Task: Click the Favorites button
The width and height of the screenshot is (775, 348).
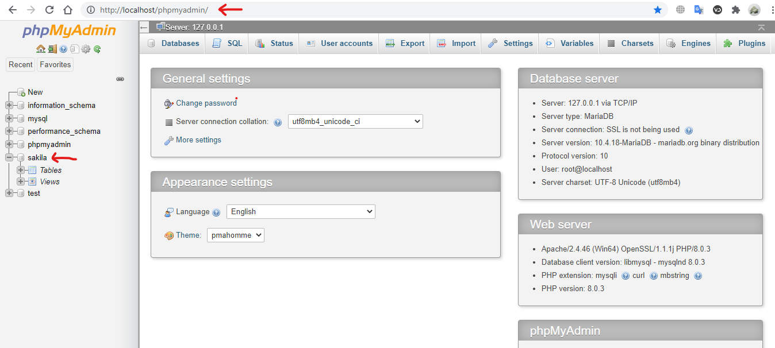Action: [55, 64]
